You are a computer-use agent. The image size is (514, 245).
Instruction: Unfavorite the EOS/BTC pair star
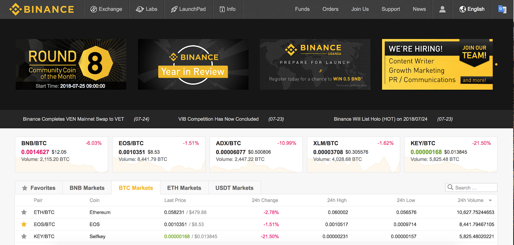tap(24, 224)
